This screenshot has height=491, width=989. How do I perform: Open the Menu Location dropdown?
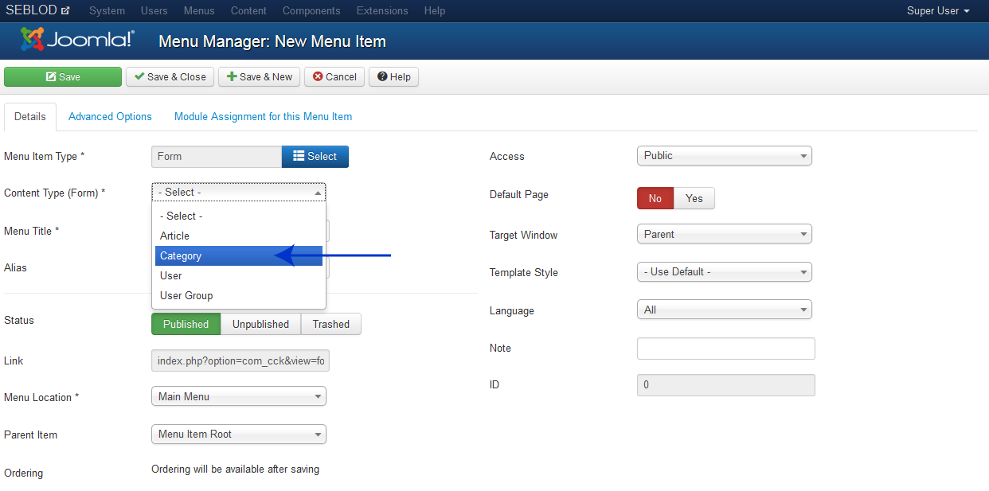238,396
